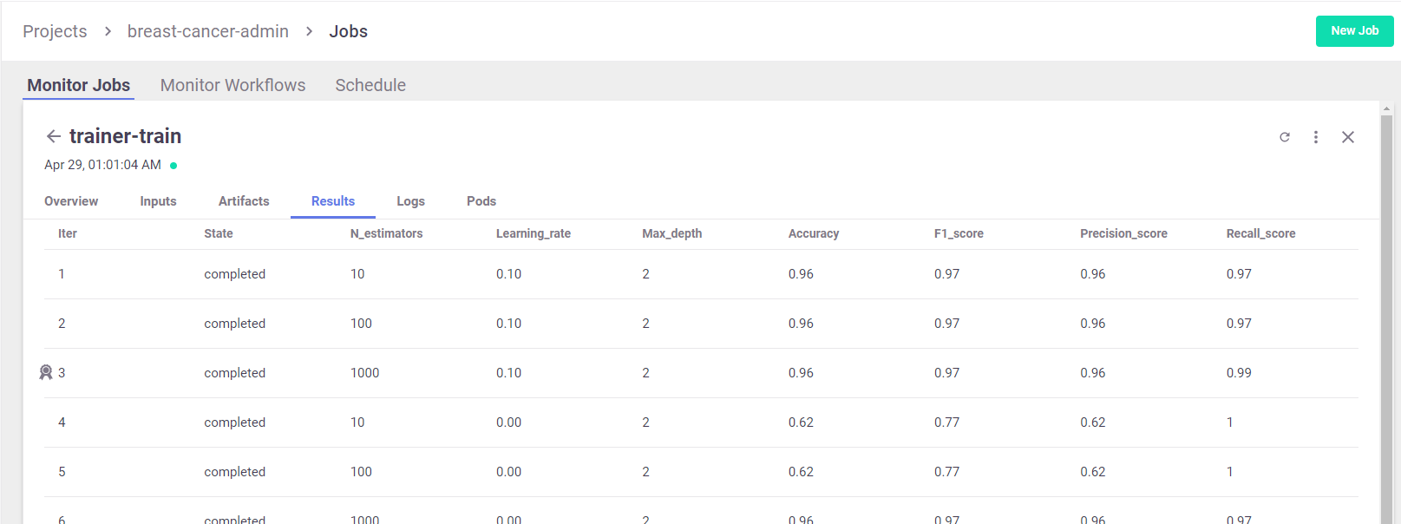The width and height of the screenshot is (1401, 524).
Task: Open the three-dot actions menu
Action: click(1316, 137)
